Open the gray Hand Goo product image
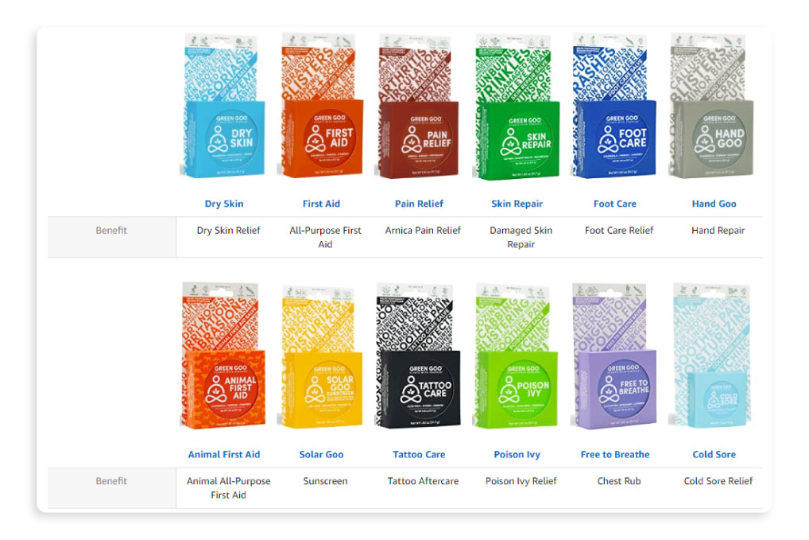The image size is (809, 540). [711, 106]
